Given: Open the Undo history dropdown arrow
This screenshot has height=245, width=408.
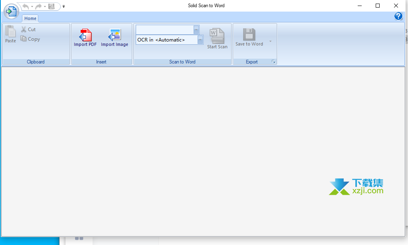Looking at the screenshot, I should coord(32,6).
